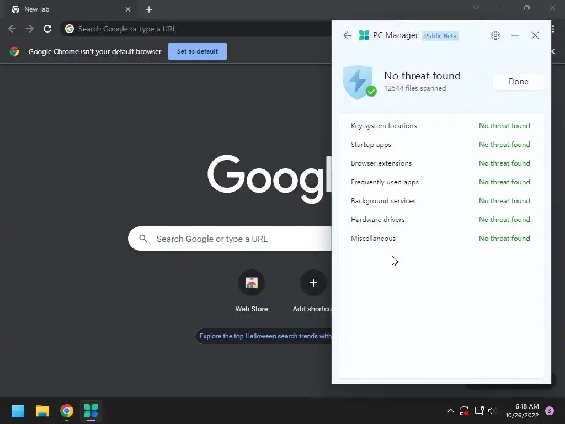Click Chrome icon in taskbar
The image size is (565, 424).
[67, 411]
